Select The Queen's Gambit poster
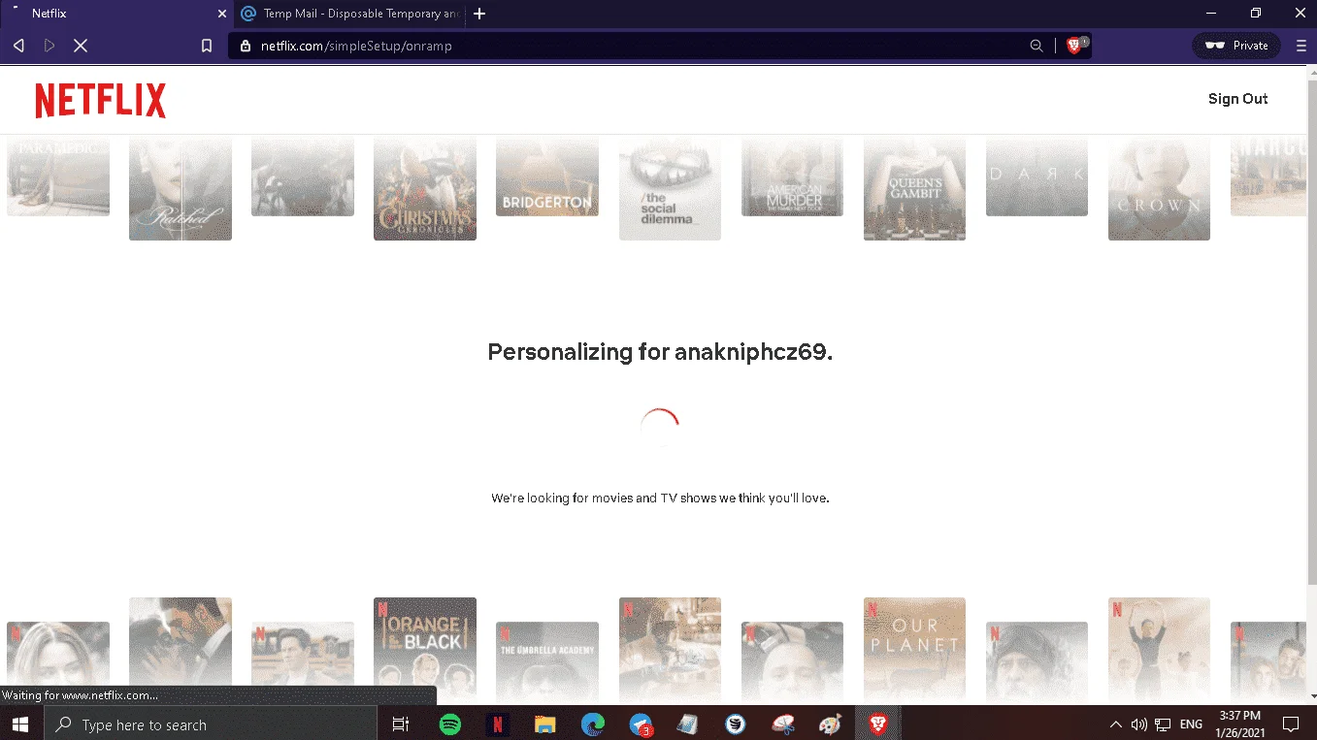 (914, 188)
